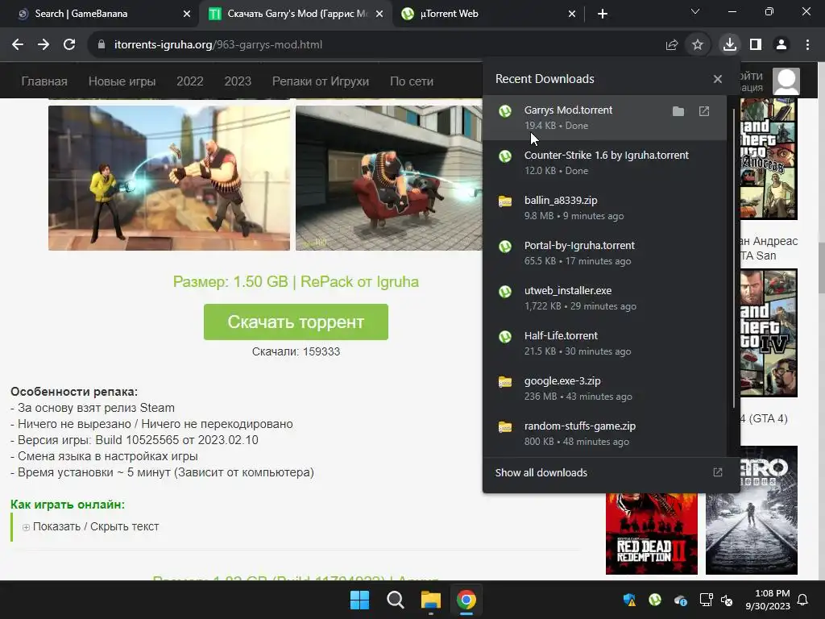Open File Explorer from taskbar
Viewport: 825px width, 619px height.
(x=430, y=600)
